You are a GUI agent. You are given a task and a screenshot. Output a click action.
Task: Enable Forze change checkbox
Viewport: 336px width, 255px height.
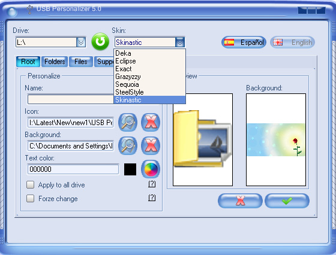[x=30, y=198]
